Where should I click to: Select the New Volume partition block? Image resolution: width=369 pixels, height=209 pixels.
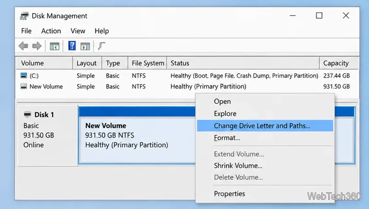coord(137,135)
